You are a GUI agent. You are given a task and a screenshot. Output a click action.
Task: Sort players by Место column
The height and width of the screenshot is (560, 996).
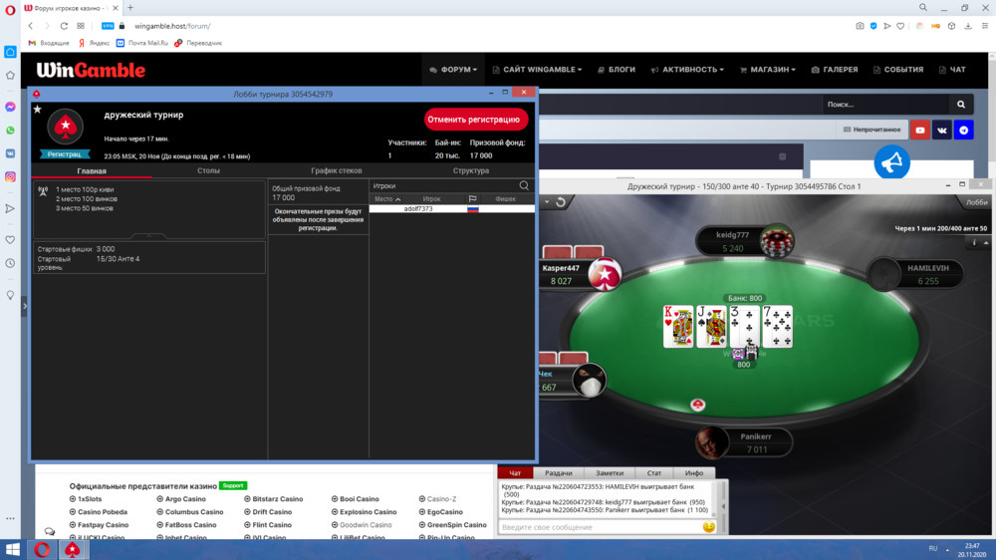tap(386, 199)
